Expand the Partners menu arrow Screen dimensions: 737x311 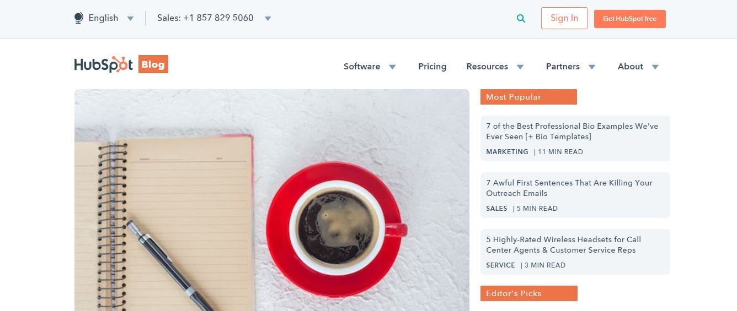click(591, 67)
